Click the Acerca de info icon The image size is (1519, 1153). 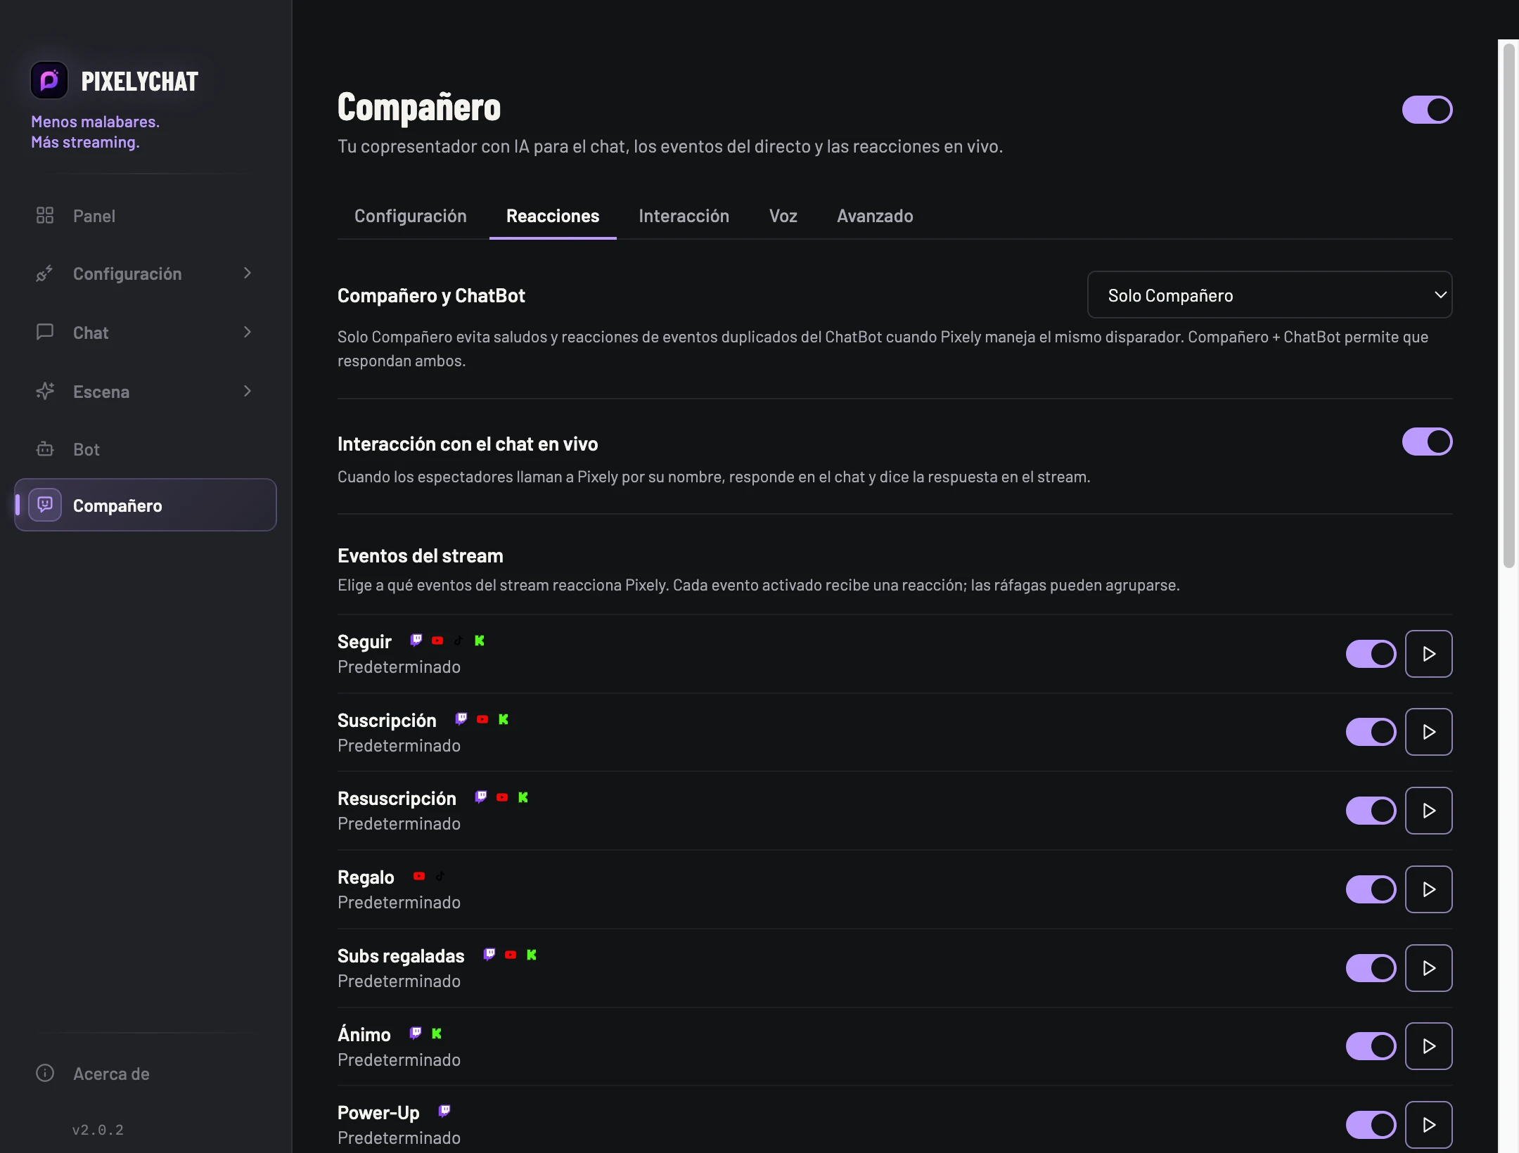tap(45, 1073)
